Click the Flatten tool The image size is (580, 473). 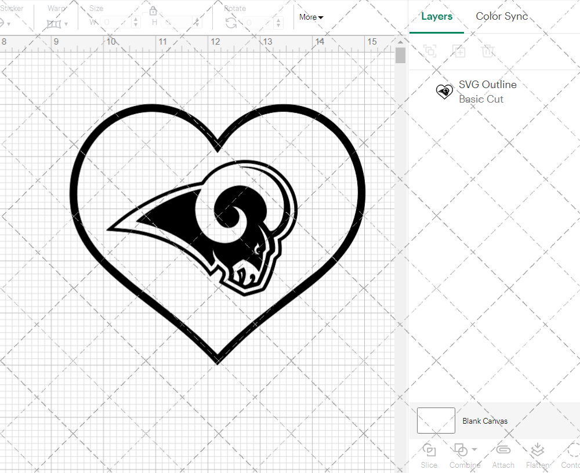(538, 456)
